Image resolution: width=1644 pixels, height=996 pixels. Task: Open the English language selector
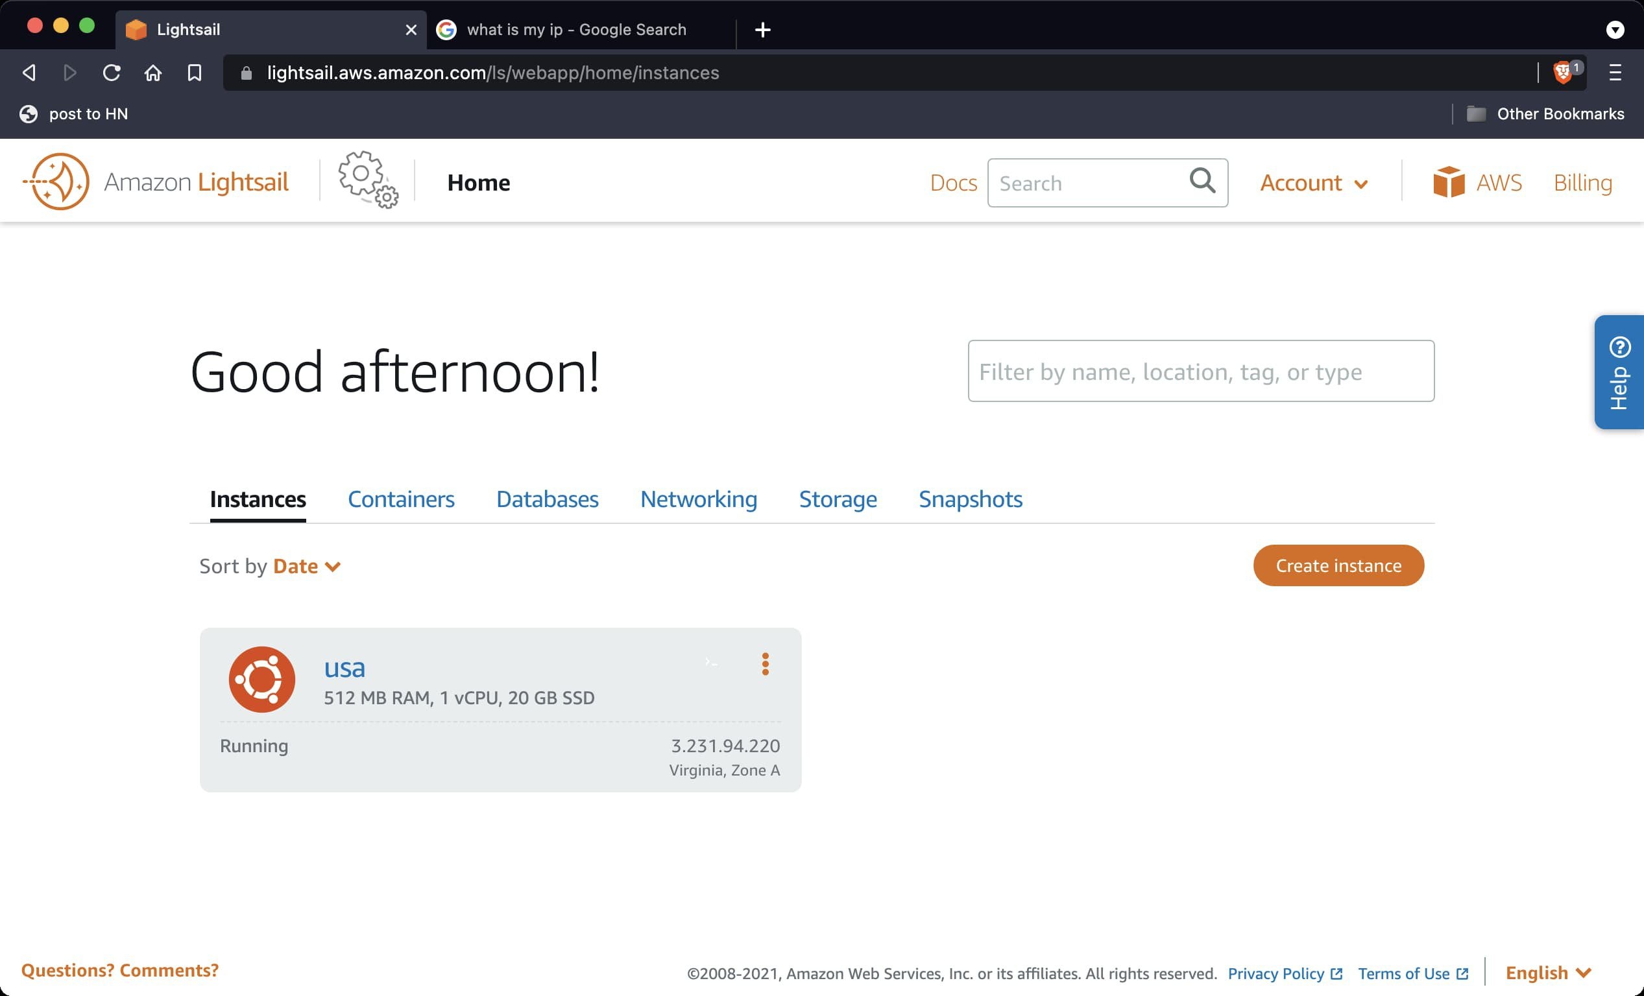(x=1547, y=973)
